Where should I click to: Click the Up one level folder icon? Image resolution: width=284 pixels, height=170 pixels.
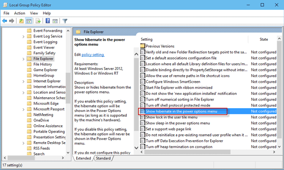21,21
